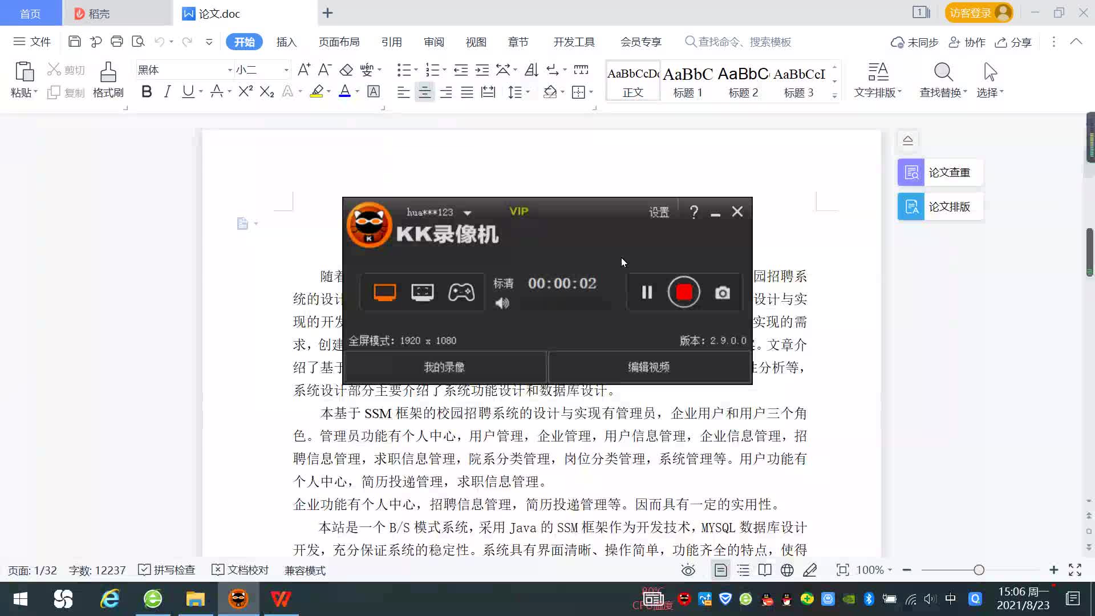
Task: Stop recording with the red stop button
Action: pos(684,292)
